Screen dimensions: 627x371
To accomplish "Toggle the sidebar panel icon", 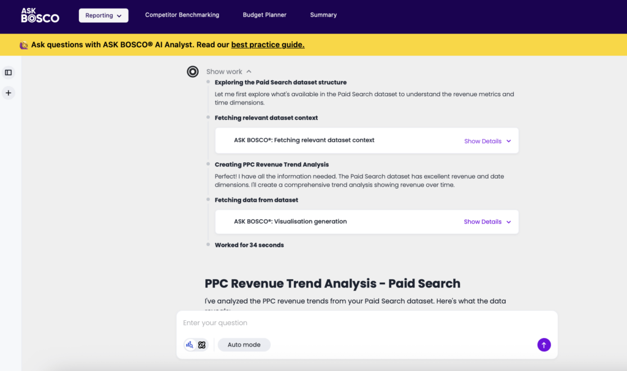I will [x=9, y=72].
